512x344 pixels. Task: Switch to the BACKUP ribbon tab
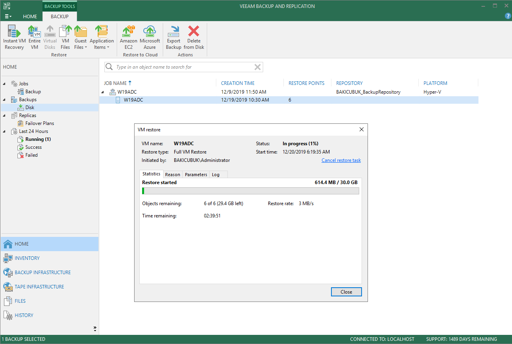coord(60,16)
